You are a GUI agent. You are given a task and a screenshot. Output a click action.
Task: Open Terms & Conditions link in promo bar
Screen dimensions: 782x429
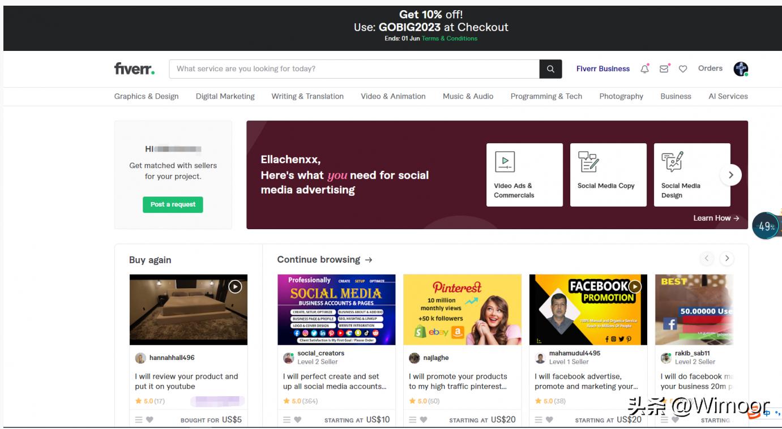(x=450, y=38)
